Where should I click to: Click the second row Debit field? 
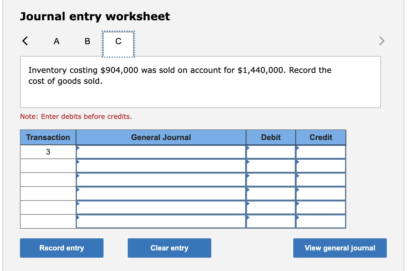[x=271, y=165]
